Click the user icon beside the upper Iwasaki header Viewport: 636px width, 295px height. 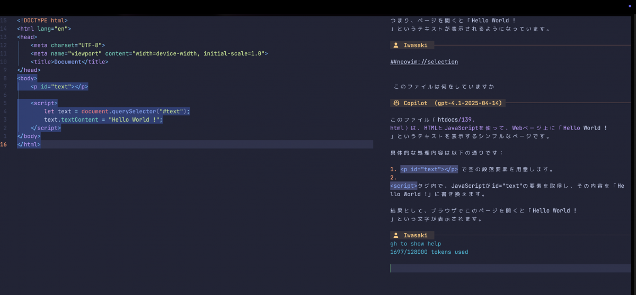(x=396, y=45)
